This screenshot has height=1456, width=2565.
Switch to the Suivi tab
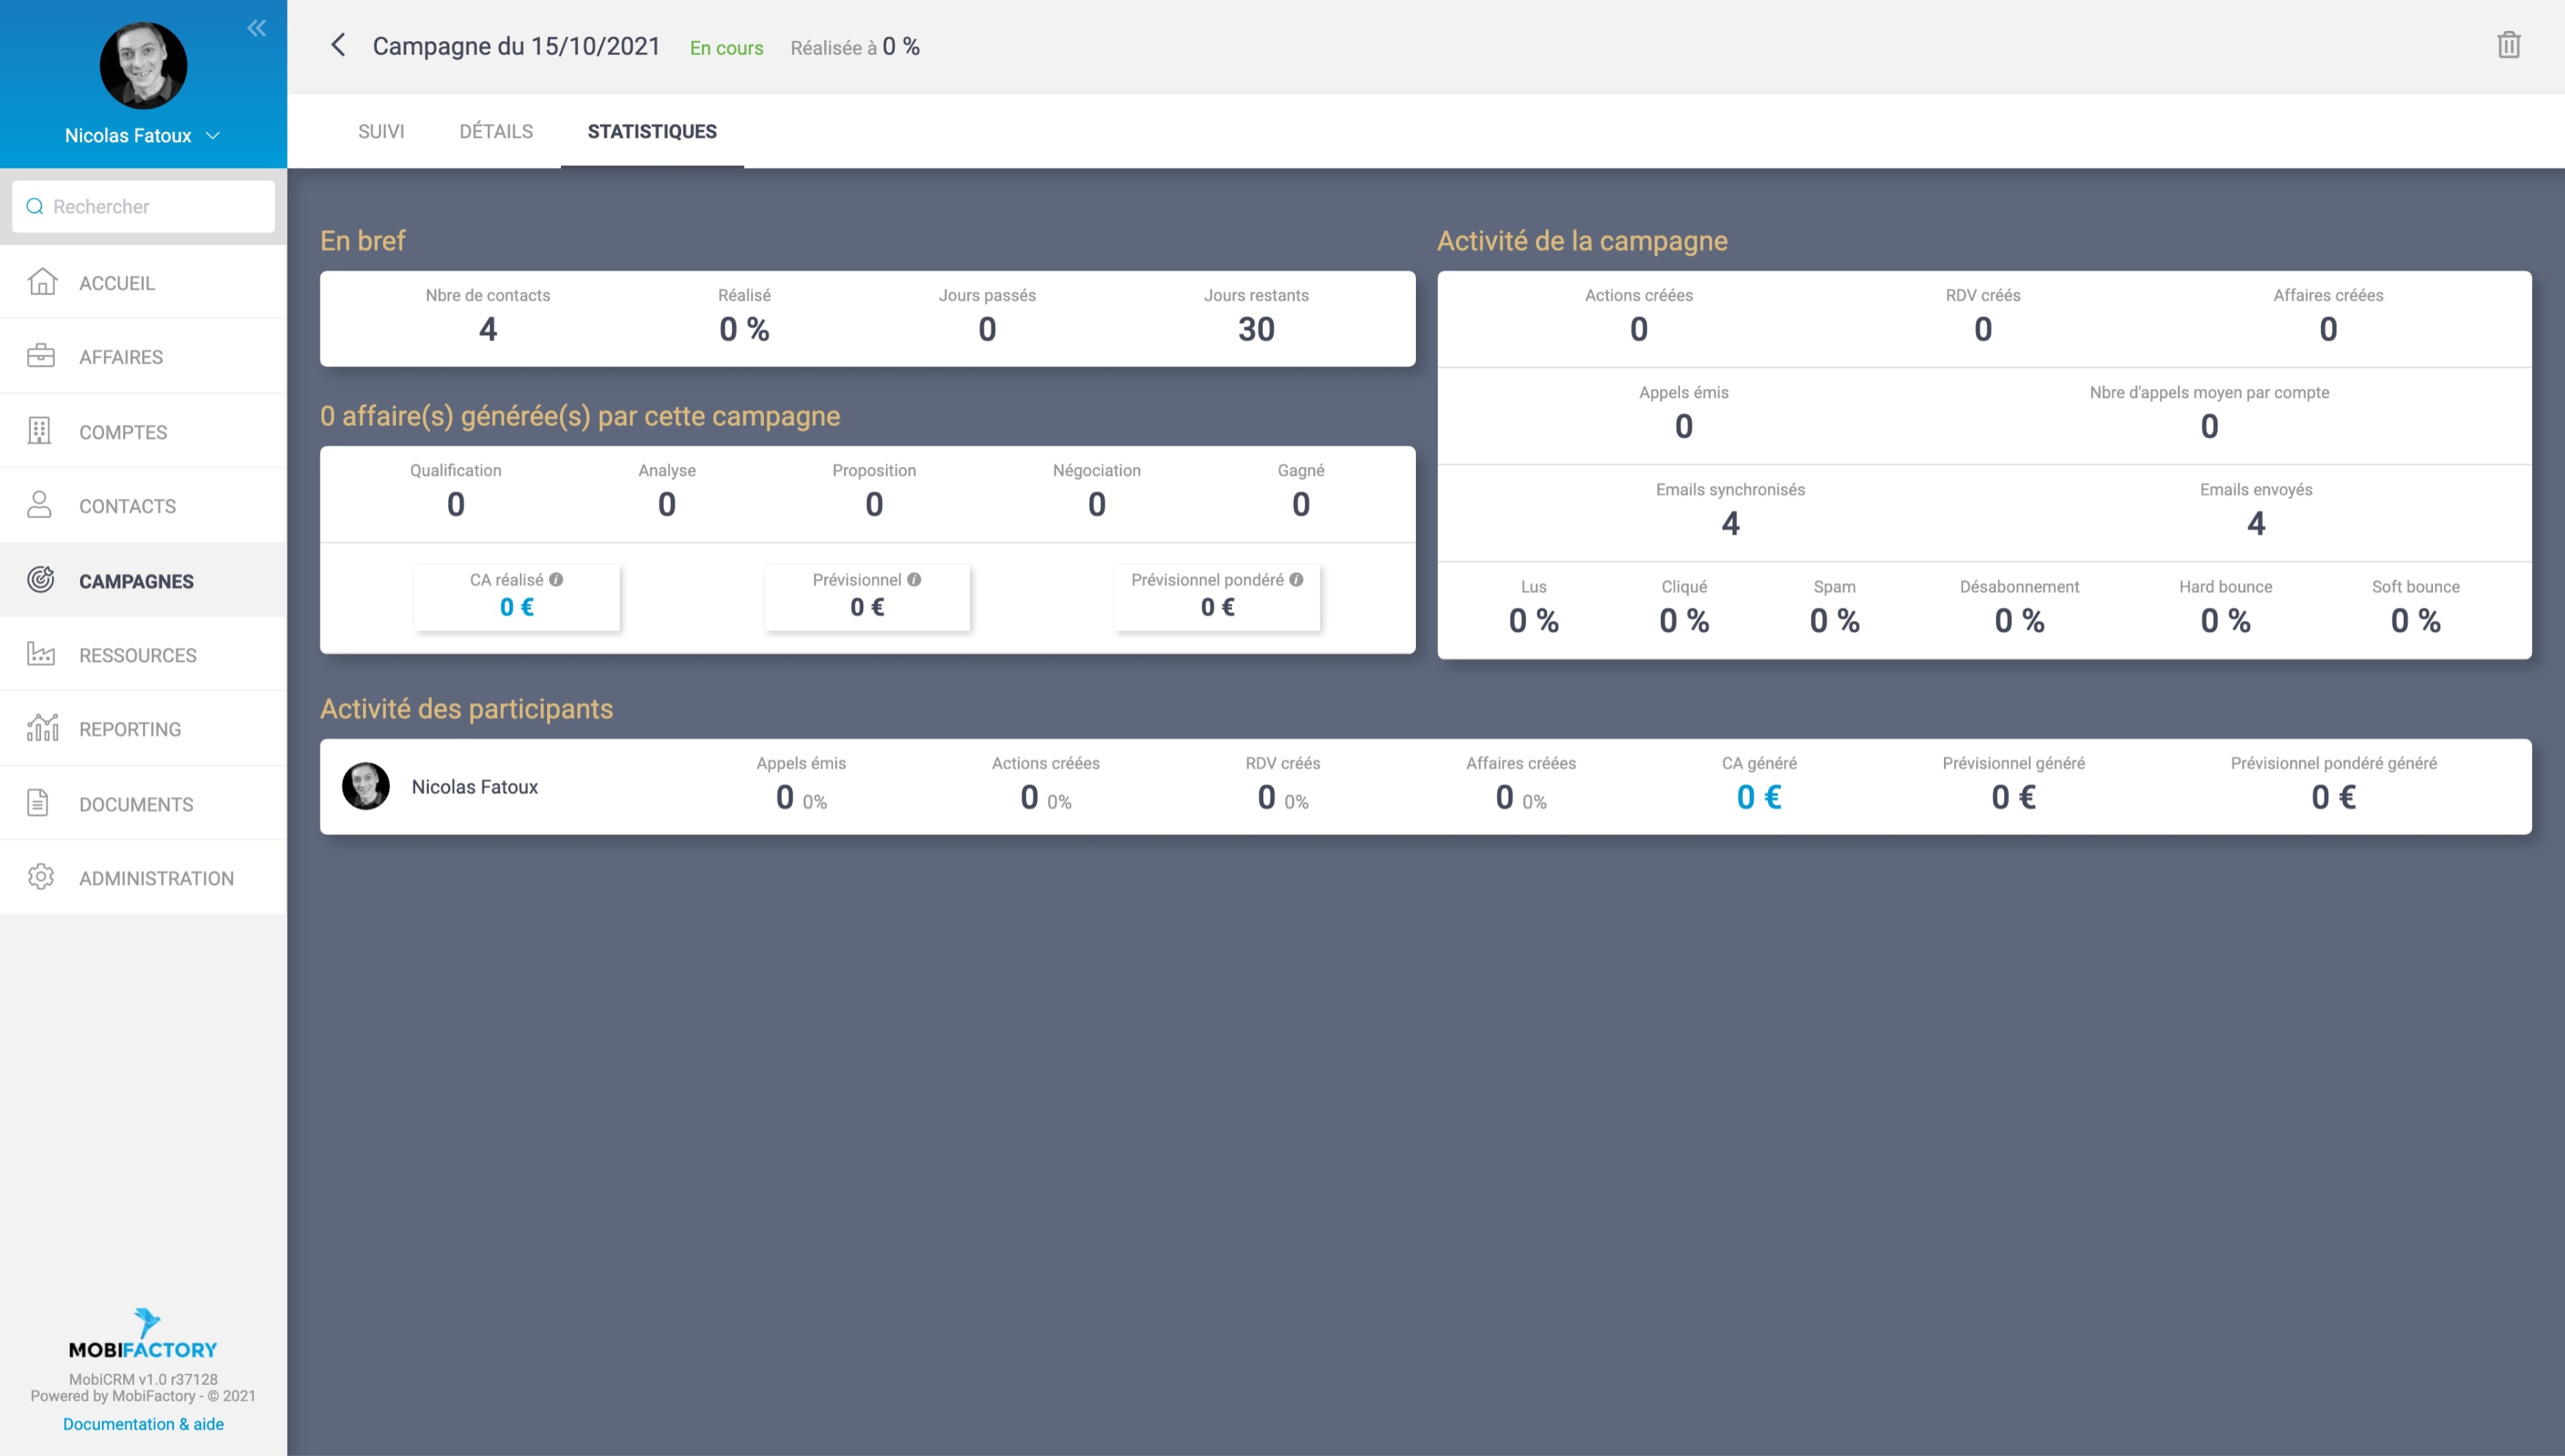381,131
